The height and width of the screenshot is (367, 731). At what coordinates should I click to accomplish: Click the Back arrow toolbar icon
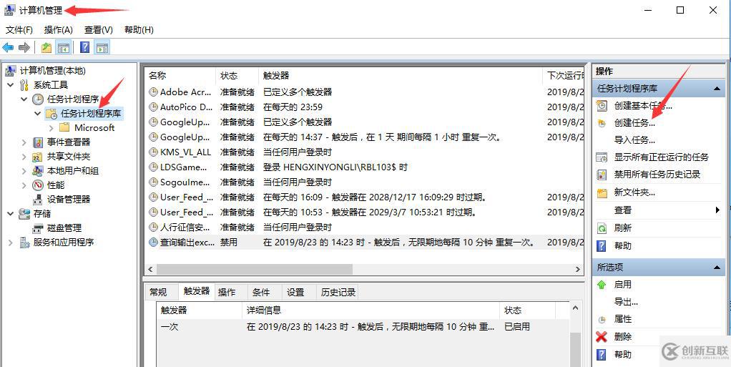(8, 47)
